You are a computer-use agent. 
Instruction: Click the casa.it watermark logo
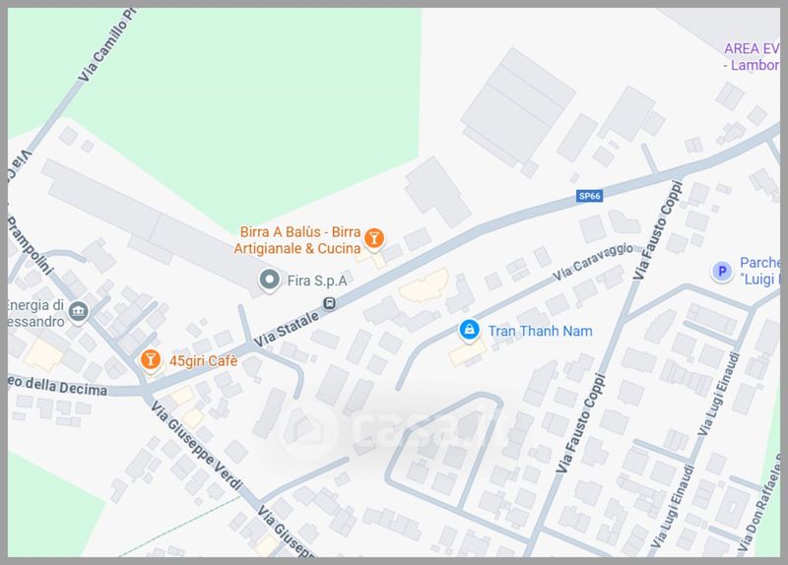[x=397, y=428]
